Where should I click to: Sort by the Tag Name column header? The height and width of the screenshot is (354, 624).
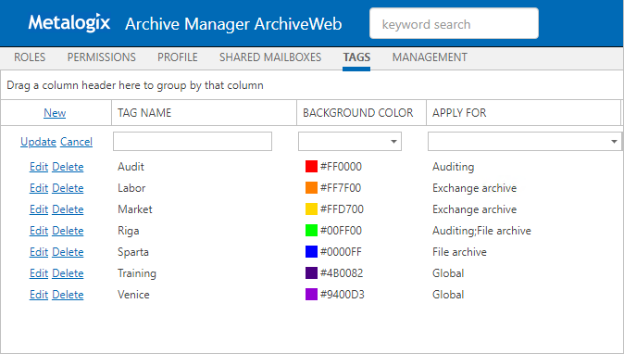(144, 113)
